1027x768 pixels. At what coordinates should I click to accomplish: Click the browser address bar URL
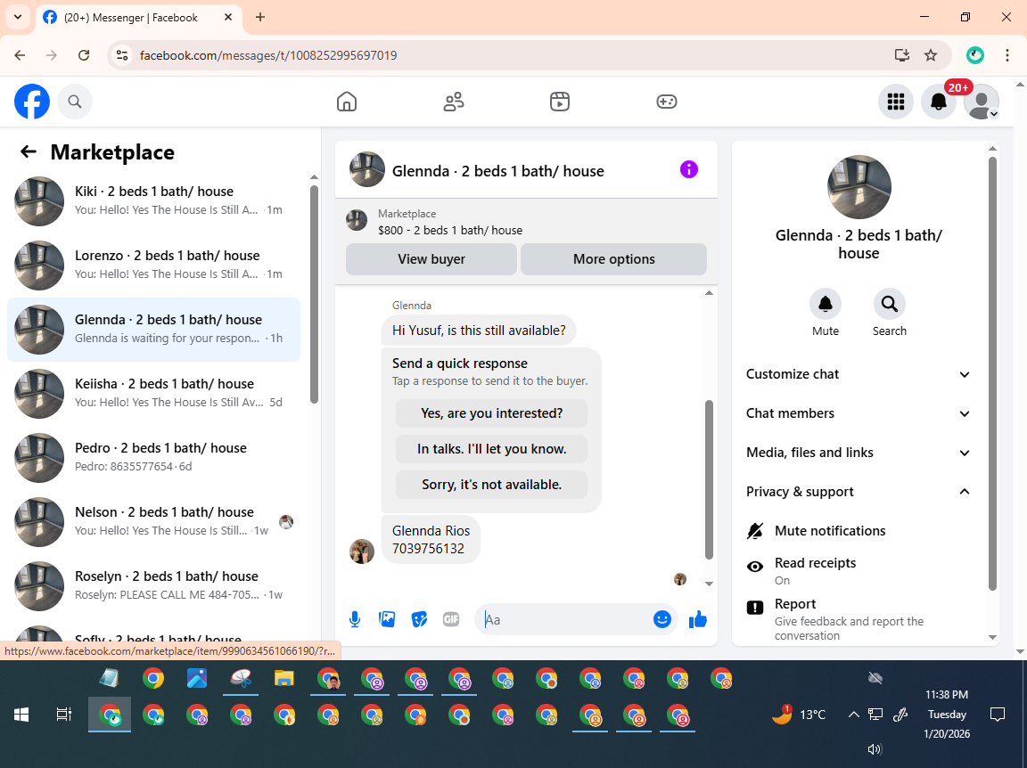point(268,55)
